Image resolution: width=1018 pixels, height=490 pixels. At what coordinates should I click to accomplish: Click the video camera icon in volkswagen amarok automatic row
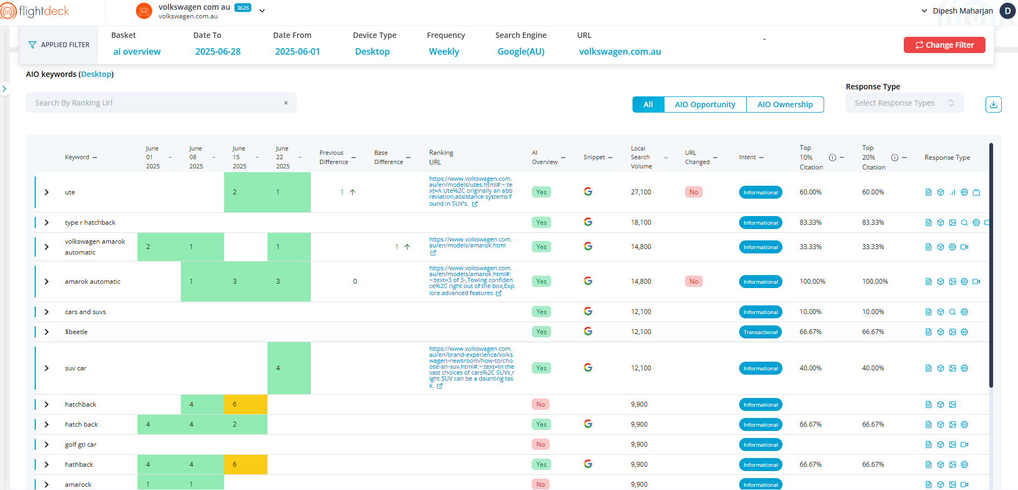tap(964, 247)
